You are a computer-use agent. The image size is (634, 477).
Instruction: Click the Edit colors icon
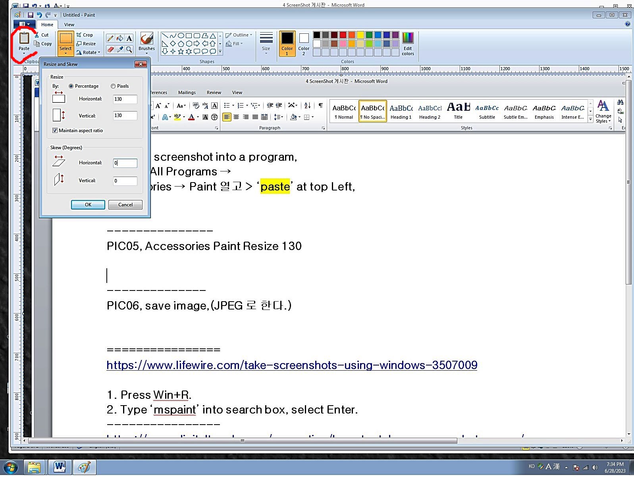(408, 38)
